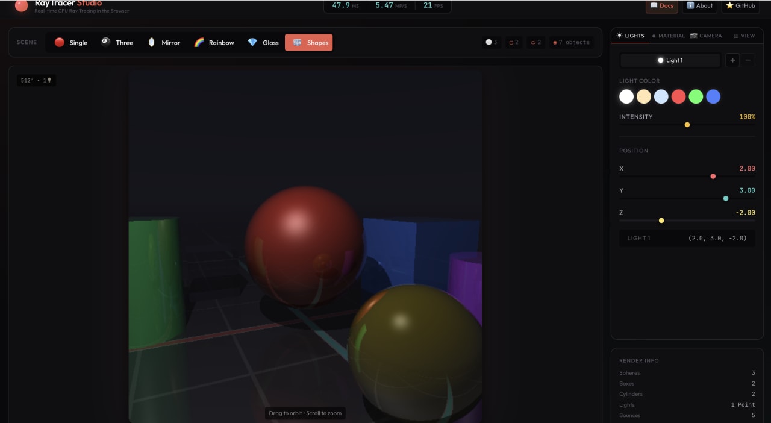This screenshot has height=423, width=771.
Task: Select the active Shapes scene button
Action: (x=309, y=43)
